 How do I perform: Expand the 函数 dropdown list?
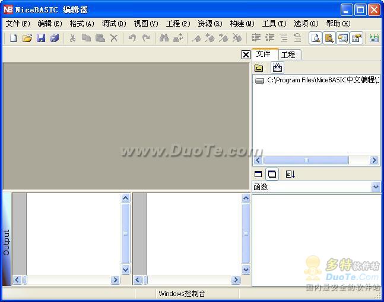point(376,187)
